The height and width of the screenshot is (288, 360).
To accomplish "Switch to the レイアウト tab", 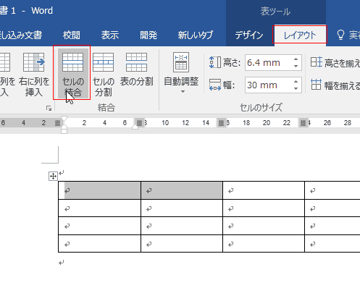I will click(300, 35).
